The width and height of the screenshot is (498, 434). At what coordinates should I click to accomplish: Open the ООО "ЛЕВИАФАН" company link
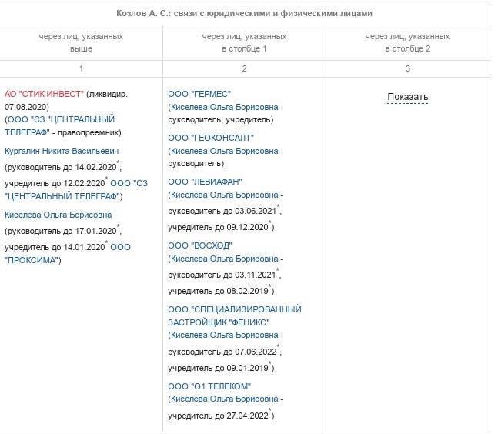pyautogui.click(x=205, y=182)
